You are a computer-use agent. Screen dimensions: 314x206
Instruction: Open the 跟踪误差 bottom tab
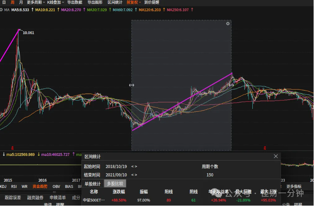point(13,198)
